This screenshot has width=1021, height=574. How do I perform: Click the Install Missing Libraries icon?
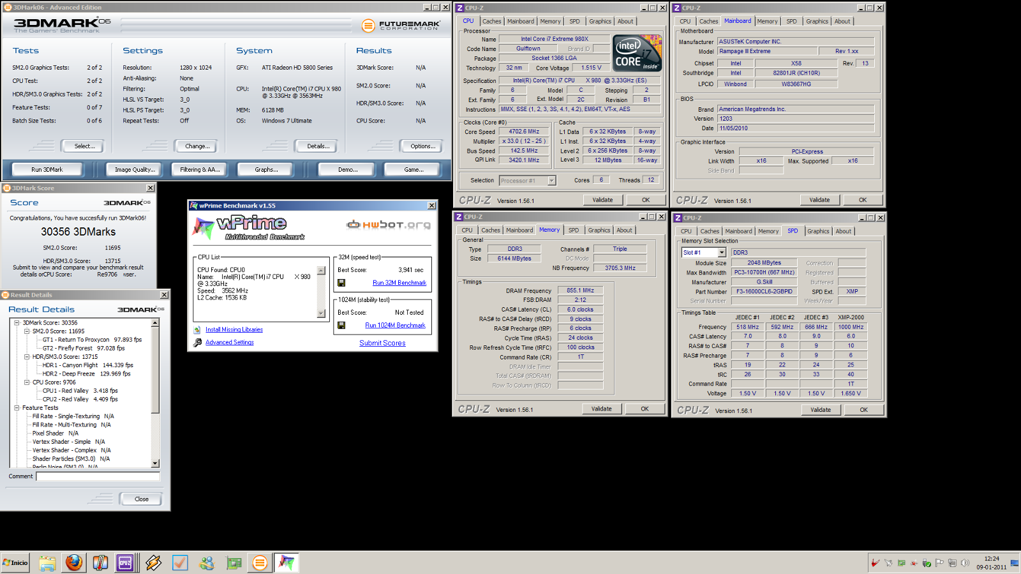tap(197, 329)
